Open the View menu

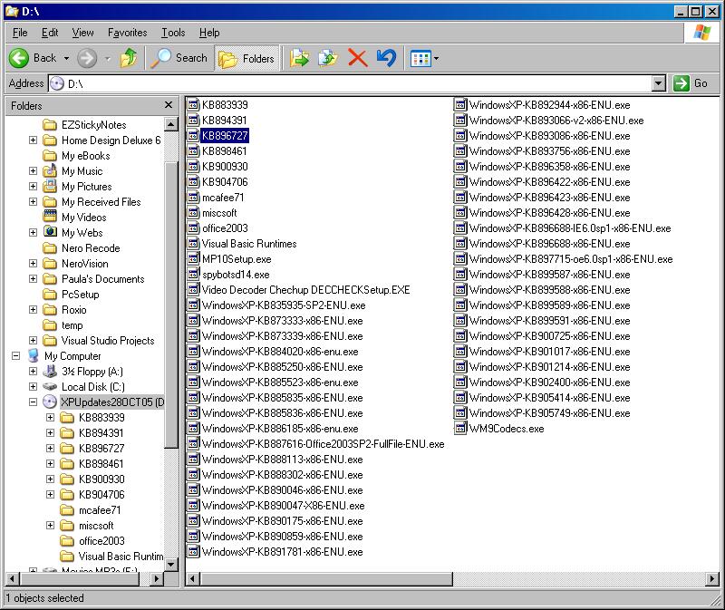(x=82, y=33)
